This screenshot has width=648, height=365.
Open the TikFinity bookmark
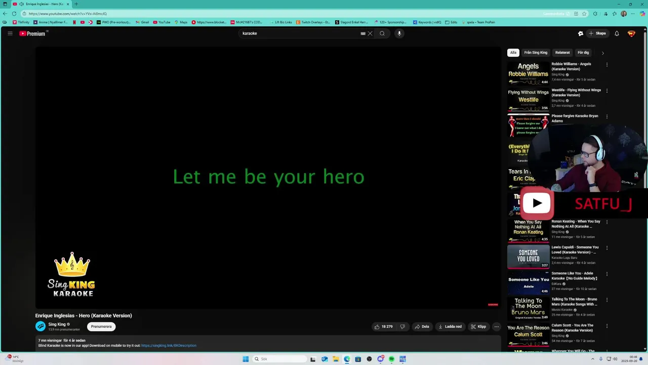point(21,22)
